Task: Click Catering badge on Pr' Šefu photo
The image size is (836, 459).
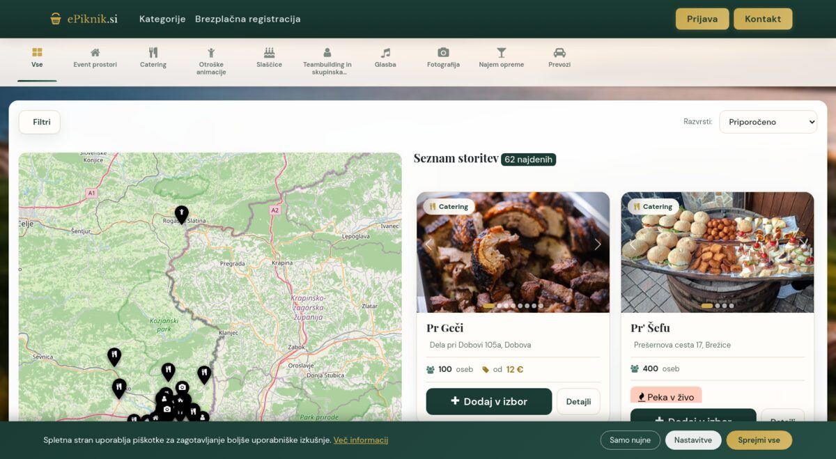Action: [x=653, y=206]
